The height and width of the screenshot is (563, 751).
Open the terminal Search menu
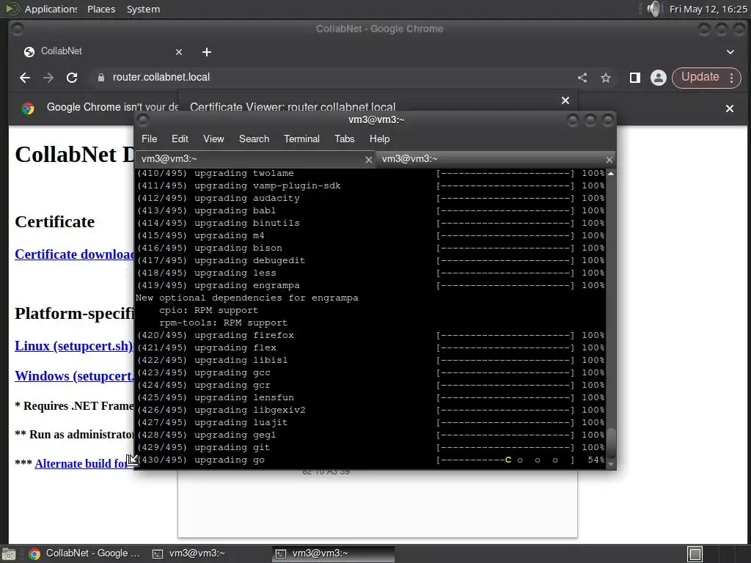coord(254,139)
